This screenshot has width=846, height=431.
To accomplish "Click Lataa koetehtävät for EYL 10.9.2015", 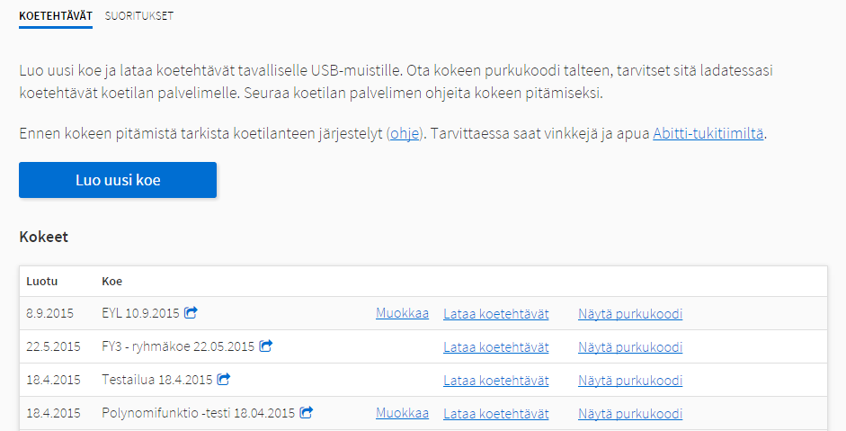I will 496,314.
